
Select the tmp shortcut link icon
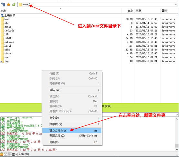[x=2, y=61]
